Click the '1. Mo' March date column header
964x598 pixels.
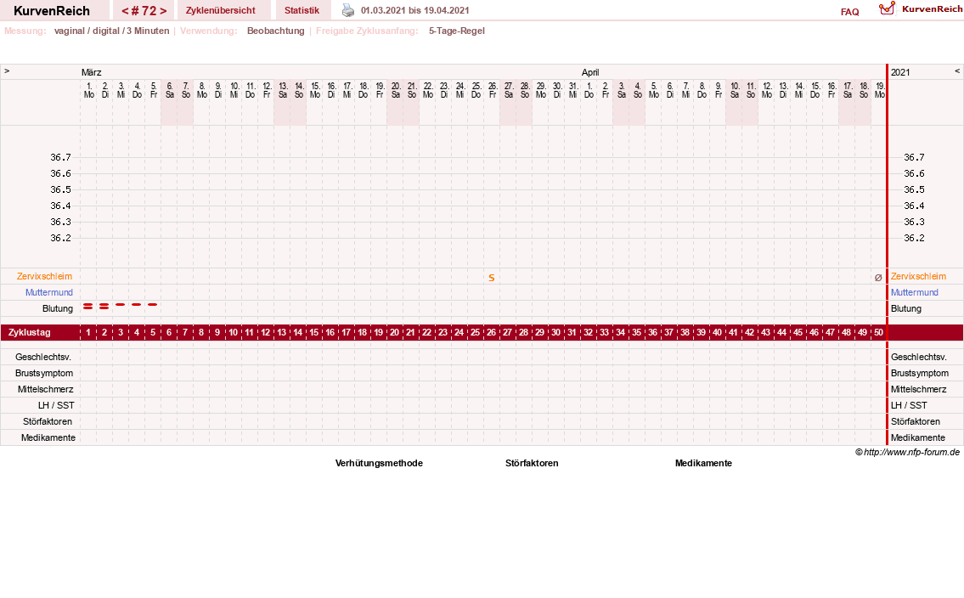click(x=89, y=90)
